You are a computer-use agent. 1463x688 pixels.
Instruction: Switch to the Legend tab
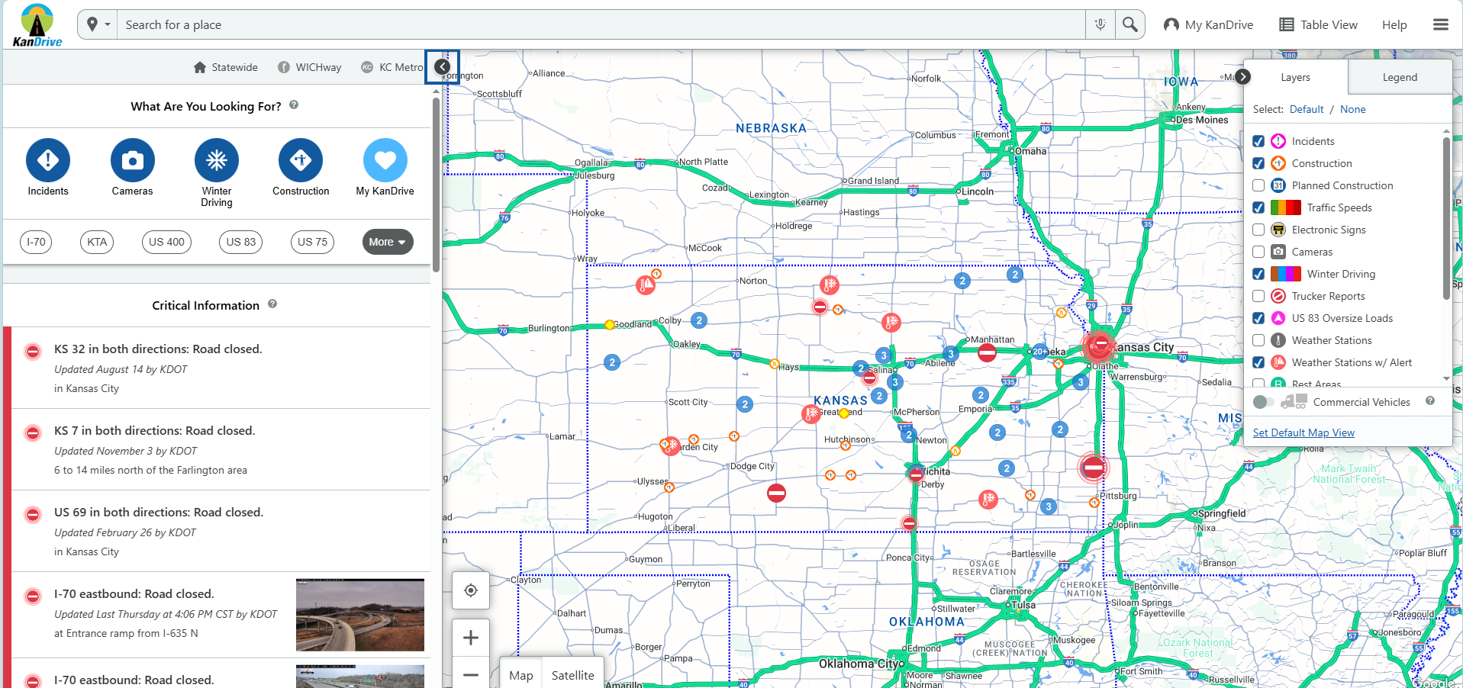[1399, 77]
